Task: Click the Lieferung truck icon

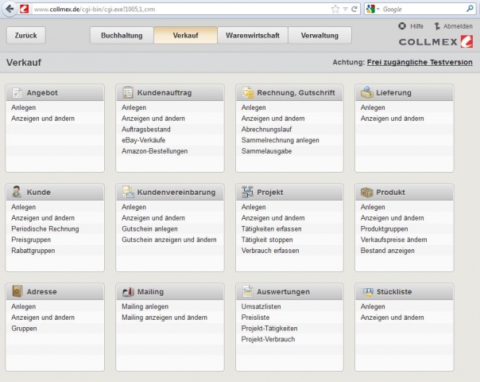Action: tap(366, 92)
